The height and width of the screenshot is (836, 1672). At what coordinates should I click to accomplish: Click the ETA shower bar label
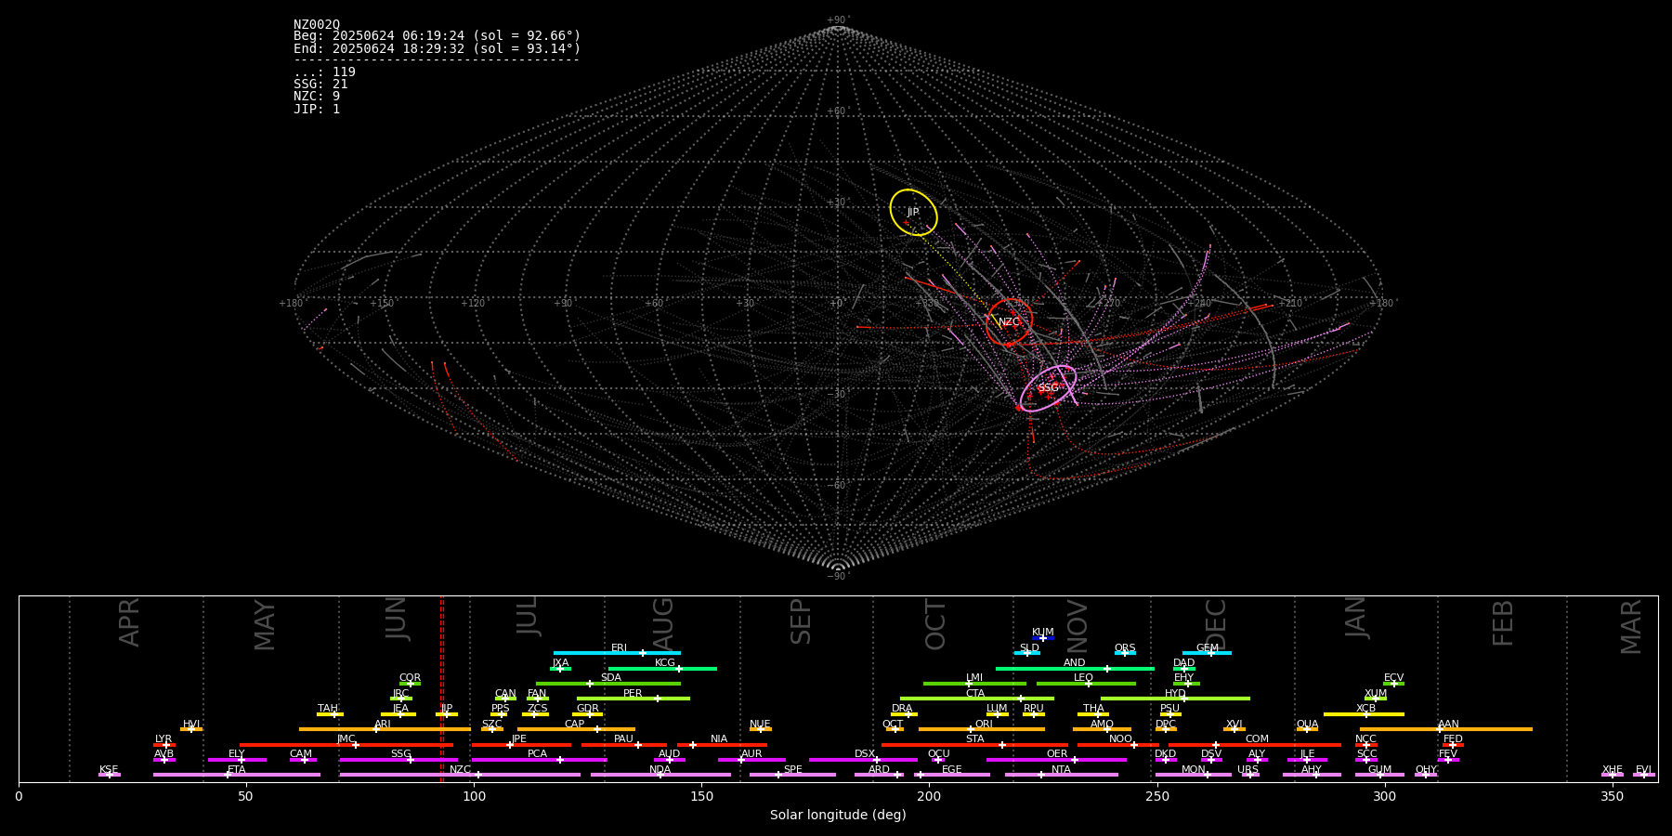[x=237, y=770]
